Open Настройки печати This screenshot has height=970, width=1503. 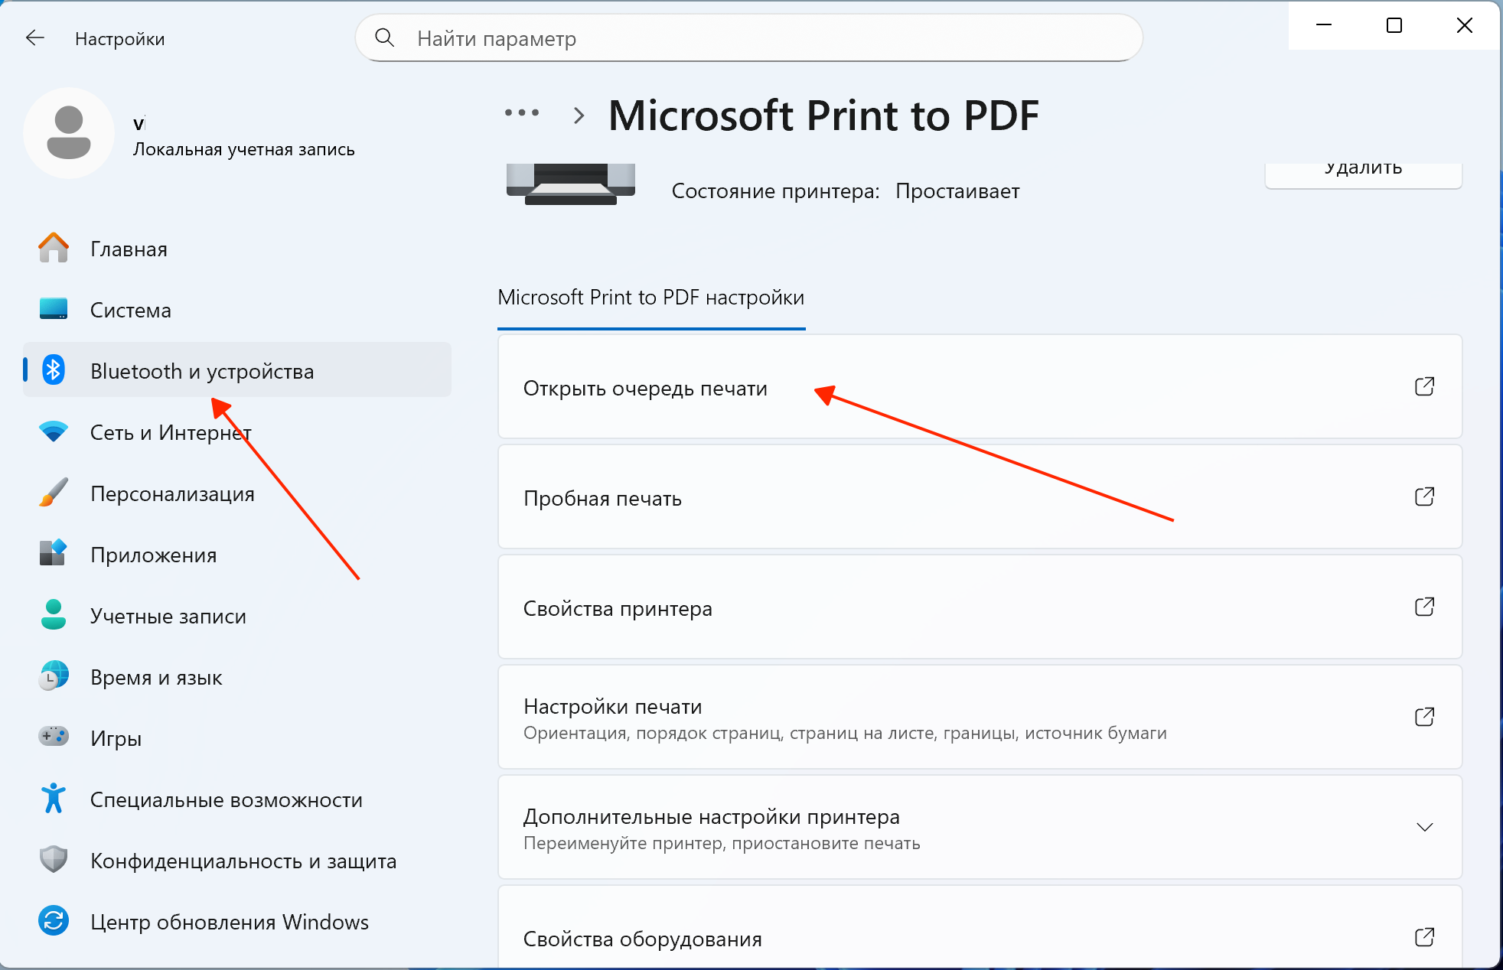(980, 718)
